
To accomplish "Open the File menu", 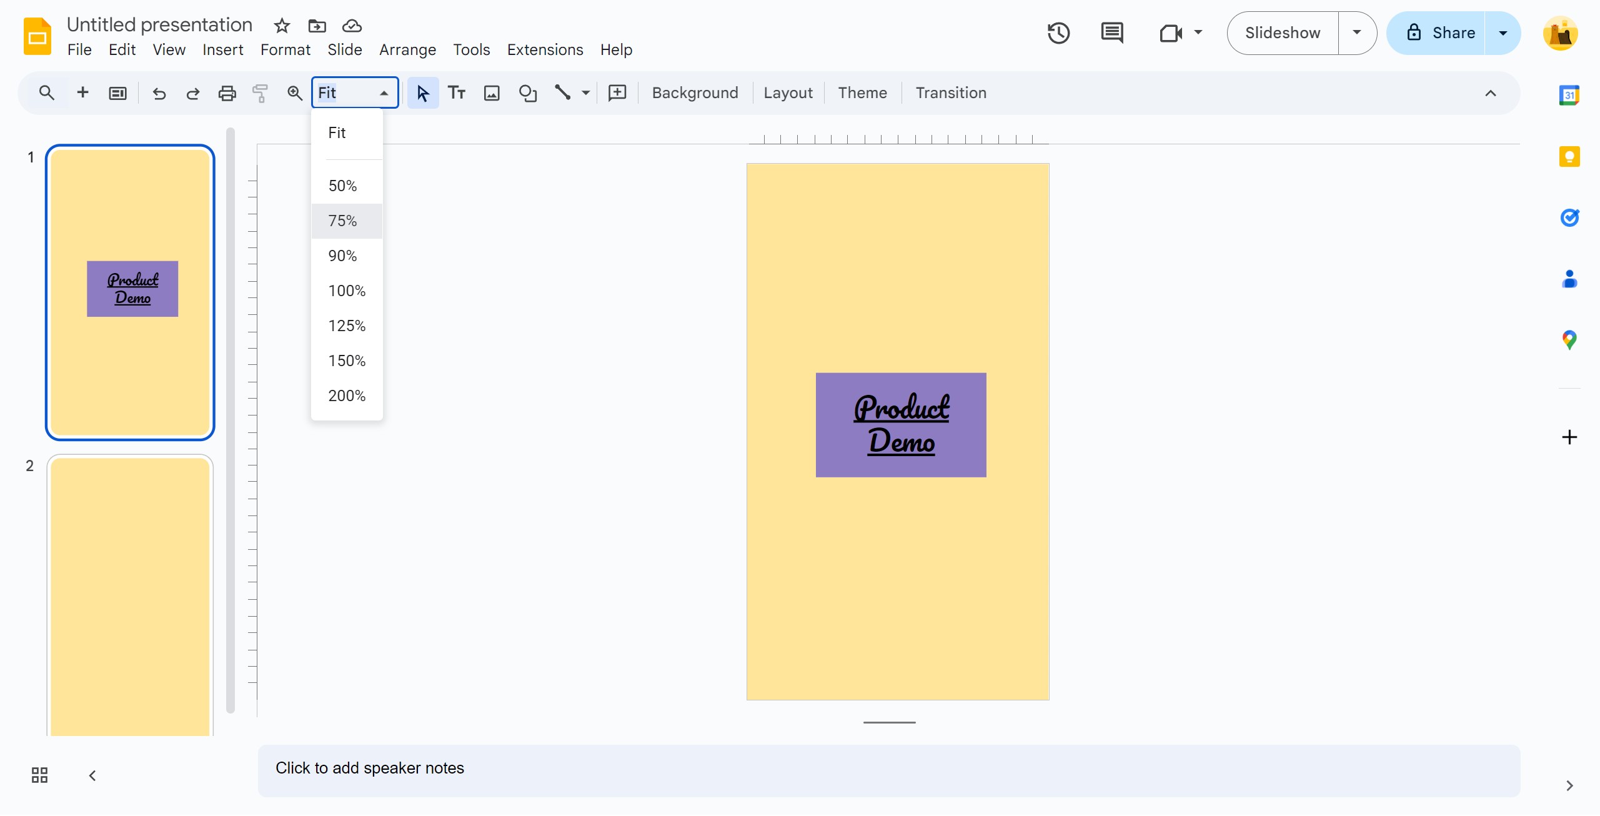I will tap(79, 49).
